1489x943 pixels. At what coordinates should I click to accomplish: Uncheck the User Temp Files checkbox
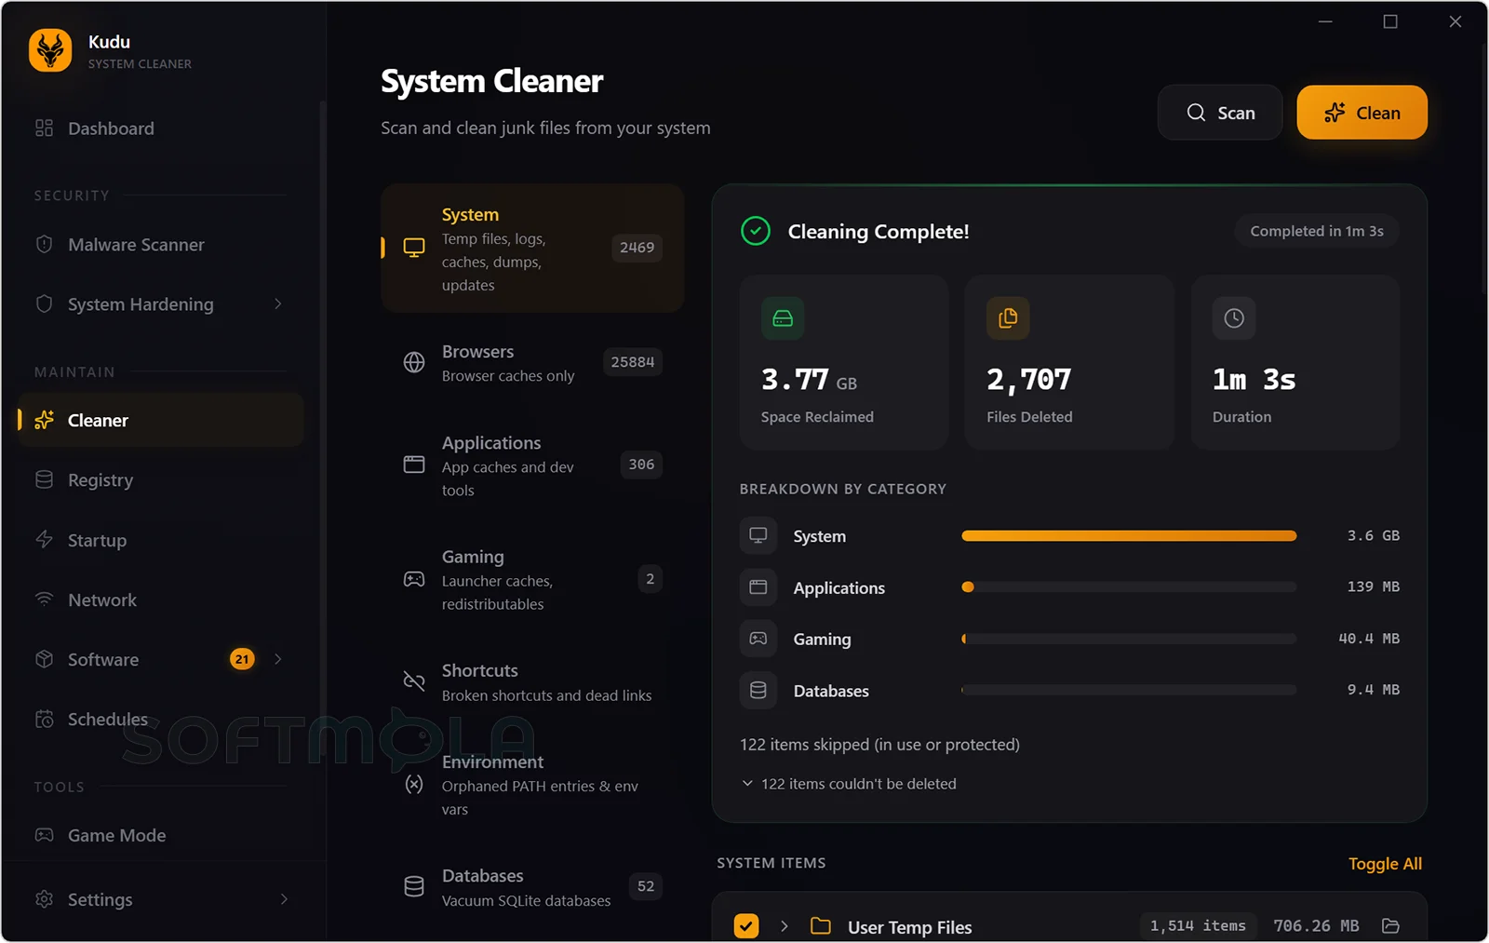tap(746, 926)
